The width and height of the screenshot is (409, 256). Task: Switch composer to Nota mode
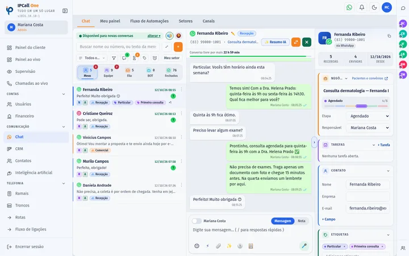tap(302, 221)
